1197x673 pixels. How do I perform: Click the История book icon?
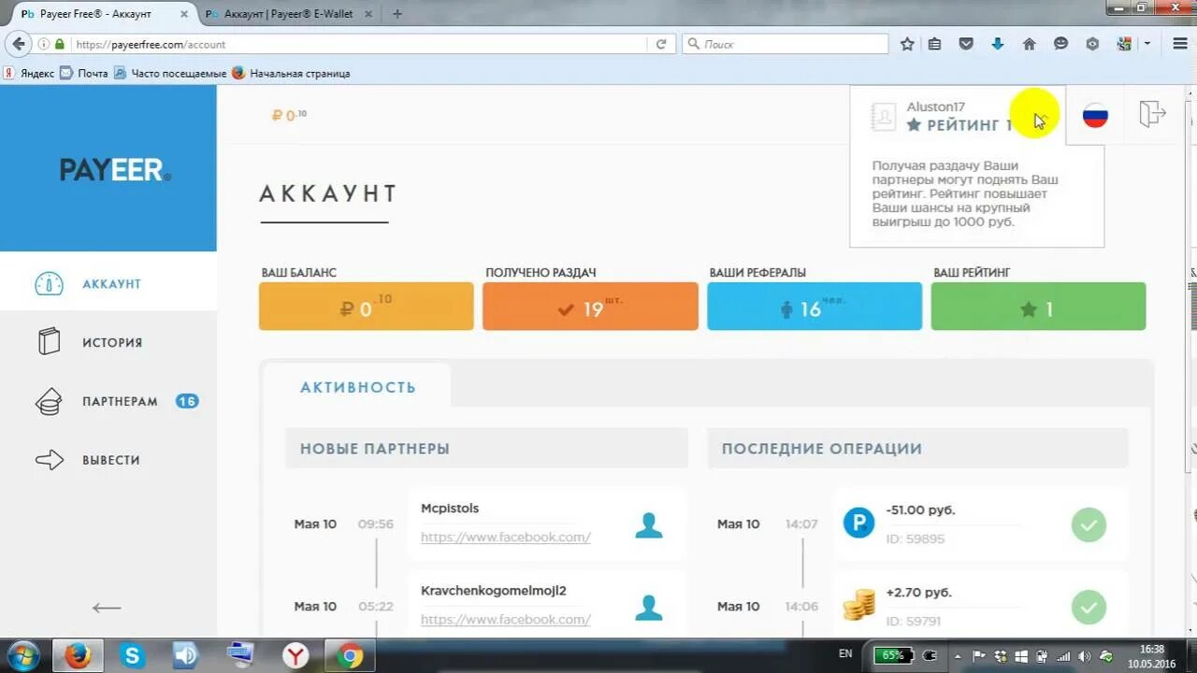click(49, 342)
